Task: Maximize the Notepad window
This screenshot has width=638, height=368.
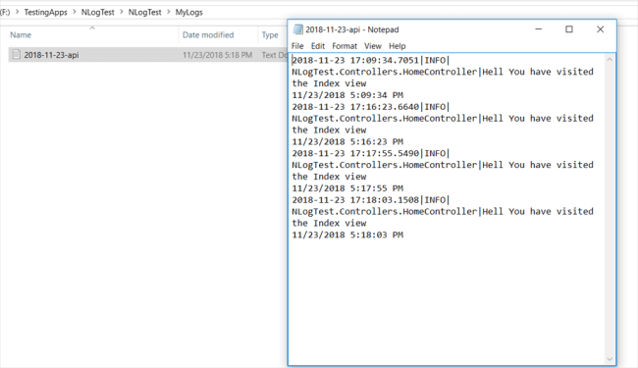Action: [x=569, y=29]
